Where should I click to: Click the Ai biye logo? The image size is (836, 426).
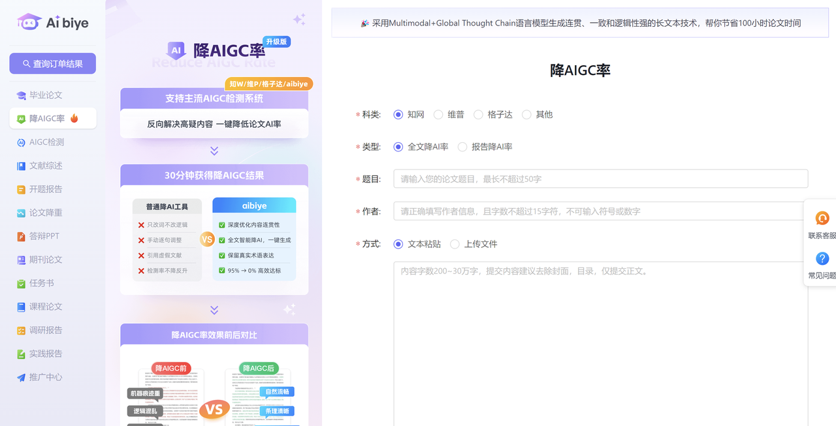click(x=52, y=22)
